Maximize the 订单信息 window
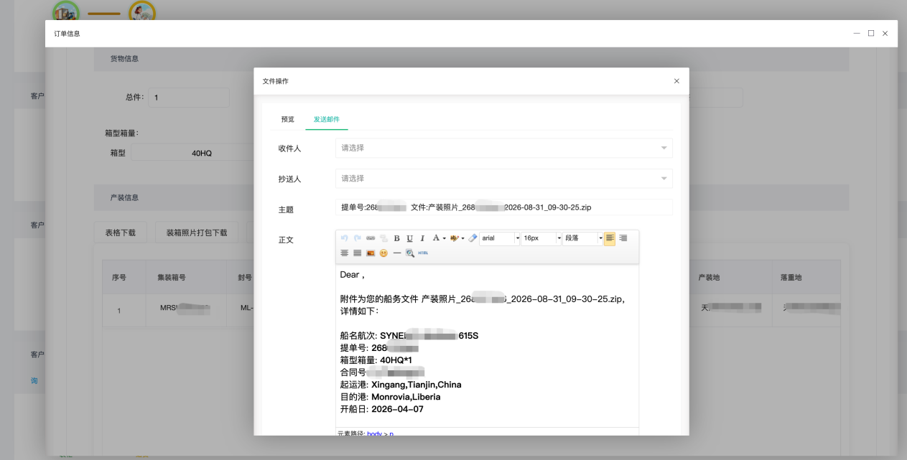Viewport: 907px width, 460px height. pos(871,33)
